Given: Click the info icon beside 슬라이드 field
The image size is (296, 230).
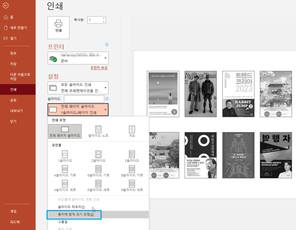Looking at the screenshot, I should pos(107,99).
